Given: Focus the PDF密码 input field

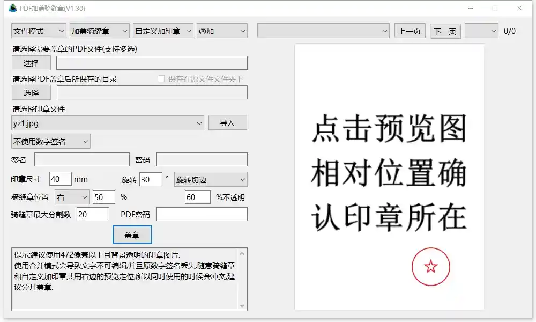Looking at the screenshot, I should pos(202,214).
